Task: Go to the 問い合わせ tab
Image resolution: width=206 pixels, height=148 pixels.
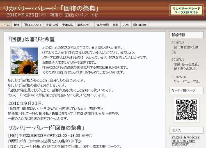Action: (140, 25)
